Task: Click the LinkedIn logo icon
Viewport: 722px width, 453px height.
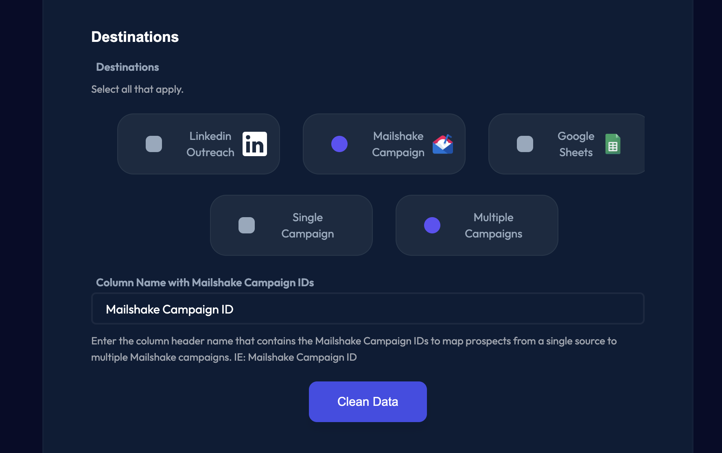Action: tap(255, 144)
